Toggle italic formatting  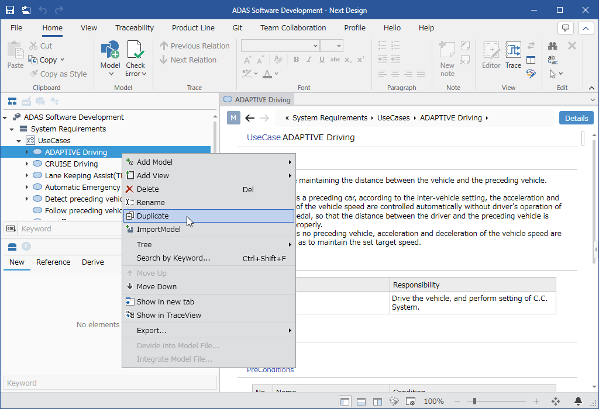[309, 60]
